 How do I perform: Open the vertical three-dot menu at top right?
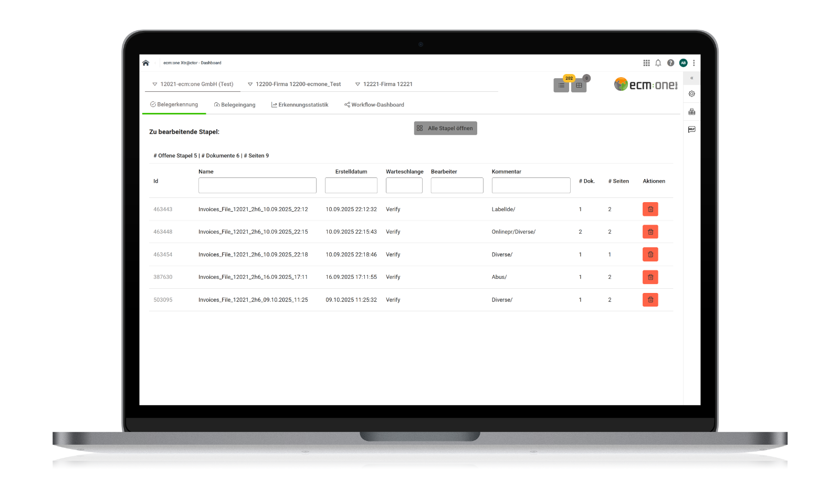[694, 62]
